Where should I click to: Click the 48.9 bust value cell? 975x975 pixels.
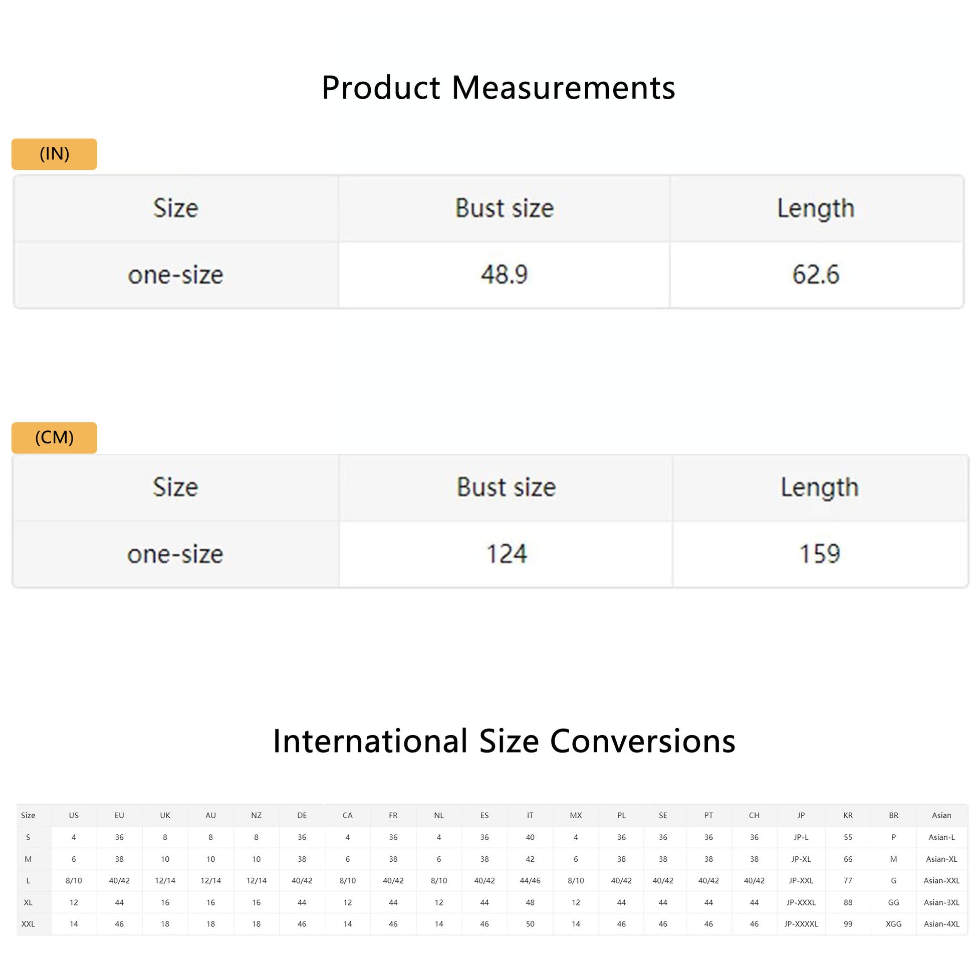(504, 275)
